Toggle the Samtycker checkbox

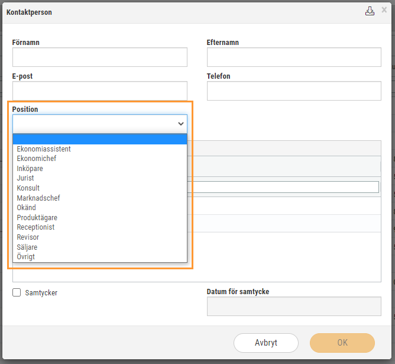pos(17,292)
